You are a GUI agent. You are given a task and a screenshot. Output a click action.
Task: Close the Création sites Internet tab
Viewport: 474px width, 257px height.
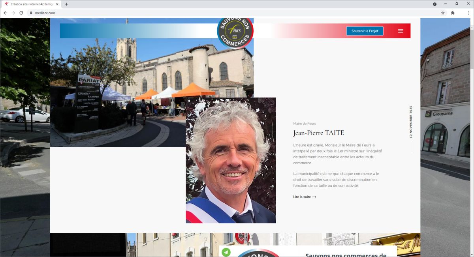click(x=58, y=4)
